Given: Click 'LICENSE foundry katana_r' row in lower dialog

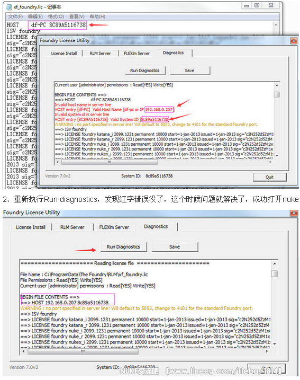Looking at the screenshot, I should coord(146,325).
